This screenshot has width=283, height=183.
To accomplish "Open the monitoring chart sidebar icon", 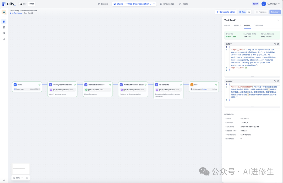I will pyautogui.click(x=4, y=39).
